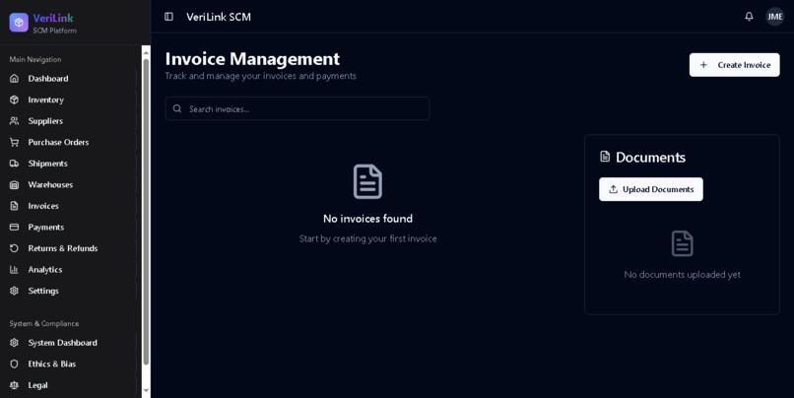Click "Track and manage your invoices" subtitle
Viewport: 794px width, 398px height.
tap(260, 76)
